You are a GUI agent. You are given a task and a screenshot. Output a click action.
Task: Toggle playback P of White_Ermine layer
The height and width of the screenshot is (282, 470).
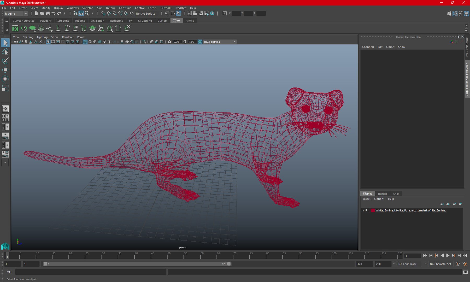point(366,210)
